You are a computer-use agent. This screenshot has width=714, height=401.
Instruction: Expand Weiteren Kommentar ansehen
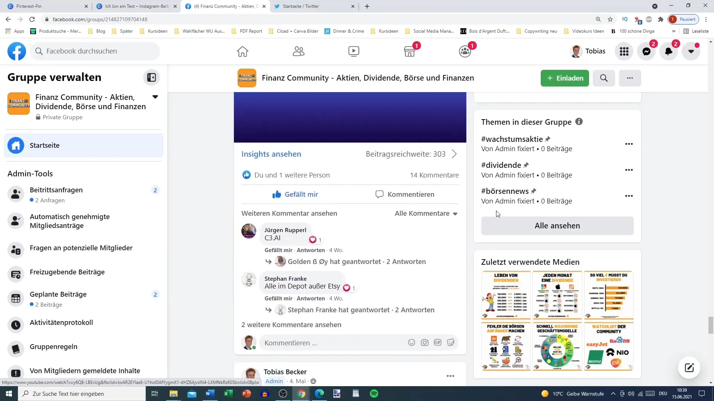click(289, 213)
